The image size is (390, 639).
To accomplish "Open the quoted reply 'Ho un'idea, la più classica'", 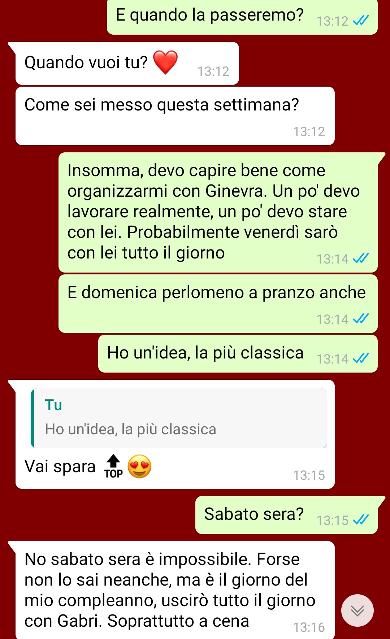I will 179,418.
